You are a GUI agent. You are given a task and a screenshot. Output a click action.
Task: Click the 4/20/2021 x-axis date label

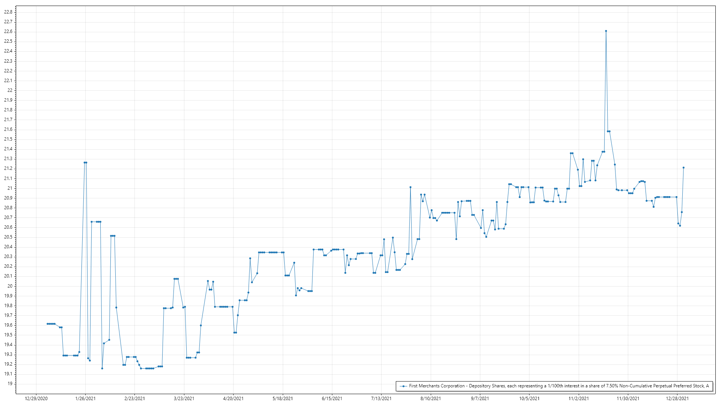click(x=233, y=398)
